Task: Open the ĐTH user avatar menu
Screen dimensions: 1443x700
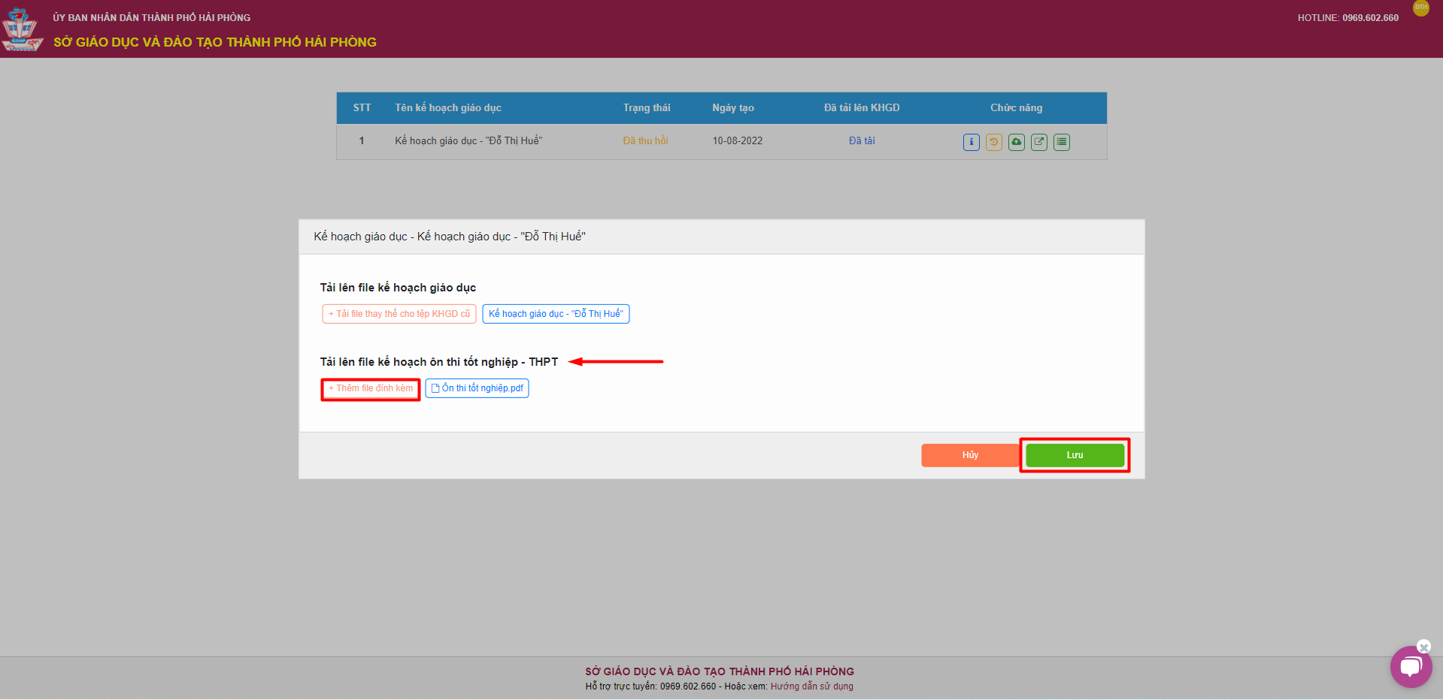Action: tap(1420, 8)
